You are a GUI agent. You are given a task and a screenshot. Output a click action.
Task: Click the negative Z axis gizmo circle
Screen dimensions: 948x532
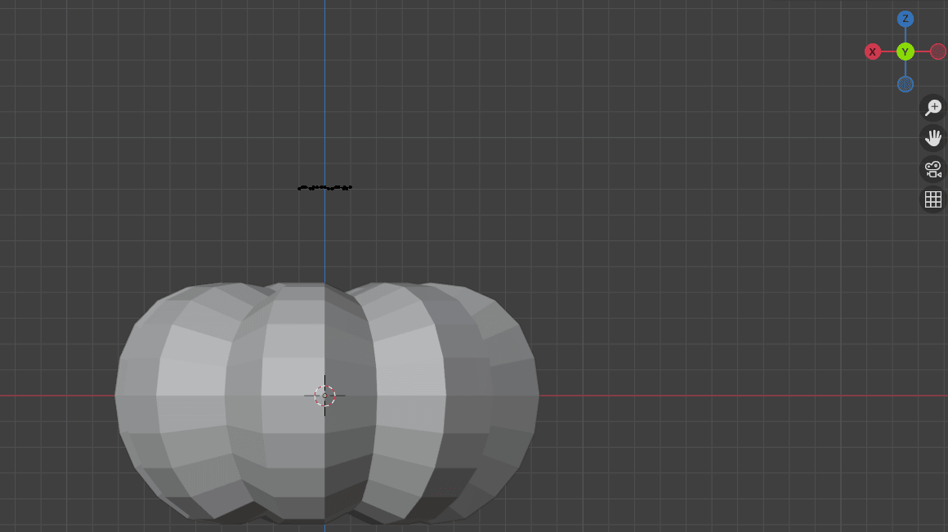point(905,84)
